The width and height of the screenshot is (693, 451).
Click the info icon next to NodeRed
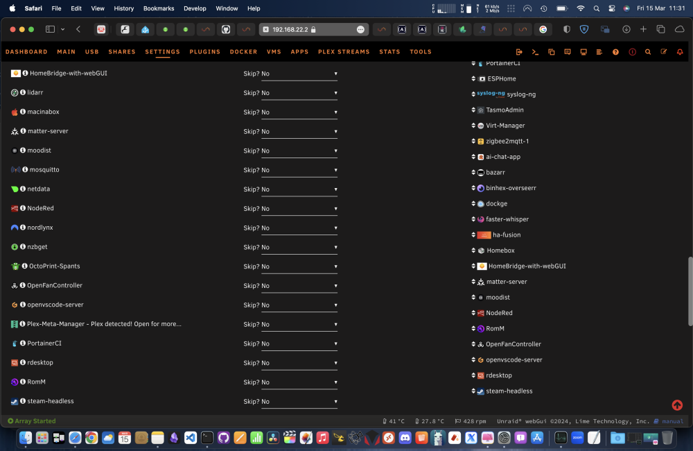pyautogui.click(x=23, y=208)
